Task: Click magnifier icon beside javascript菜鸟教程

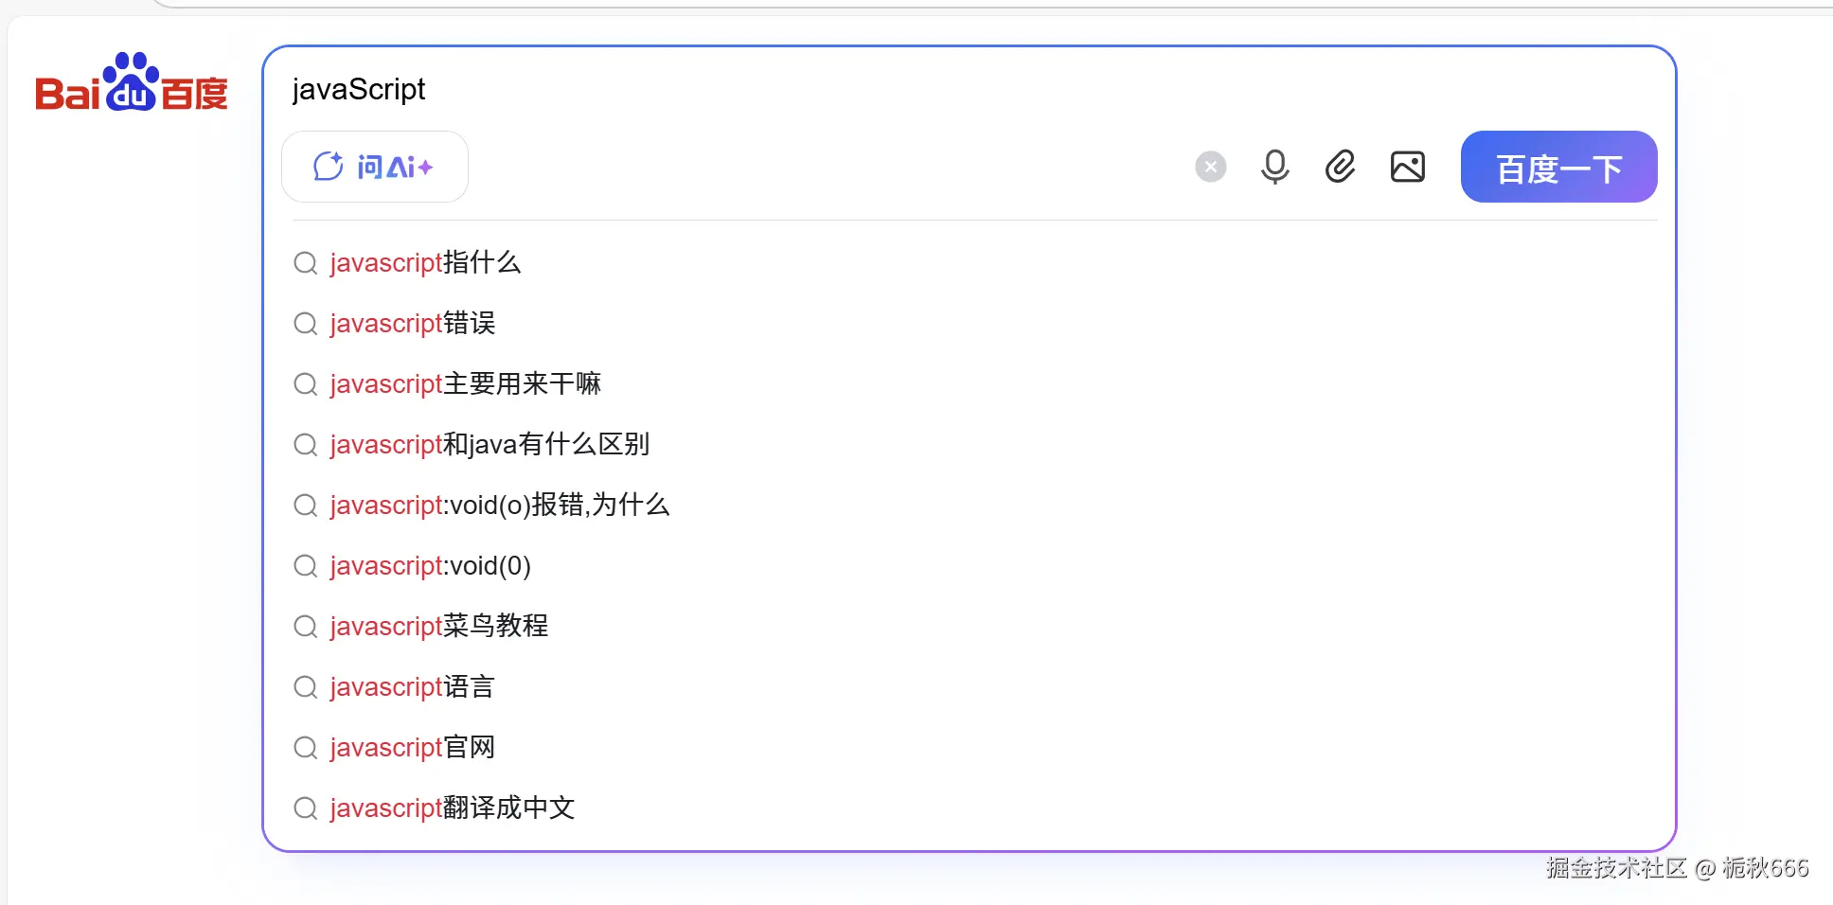Action: click(305, 627)
